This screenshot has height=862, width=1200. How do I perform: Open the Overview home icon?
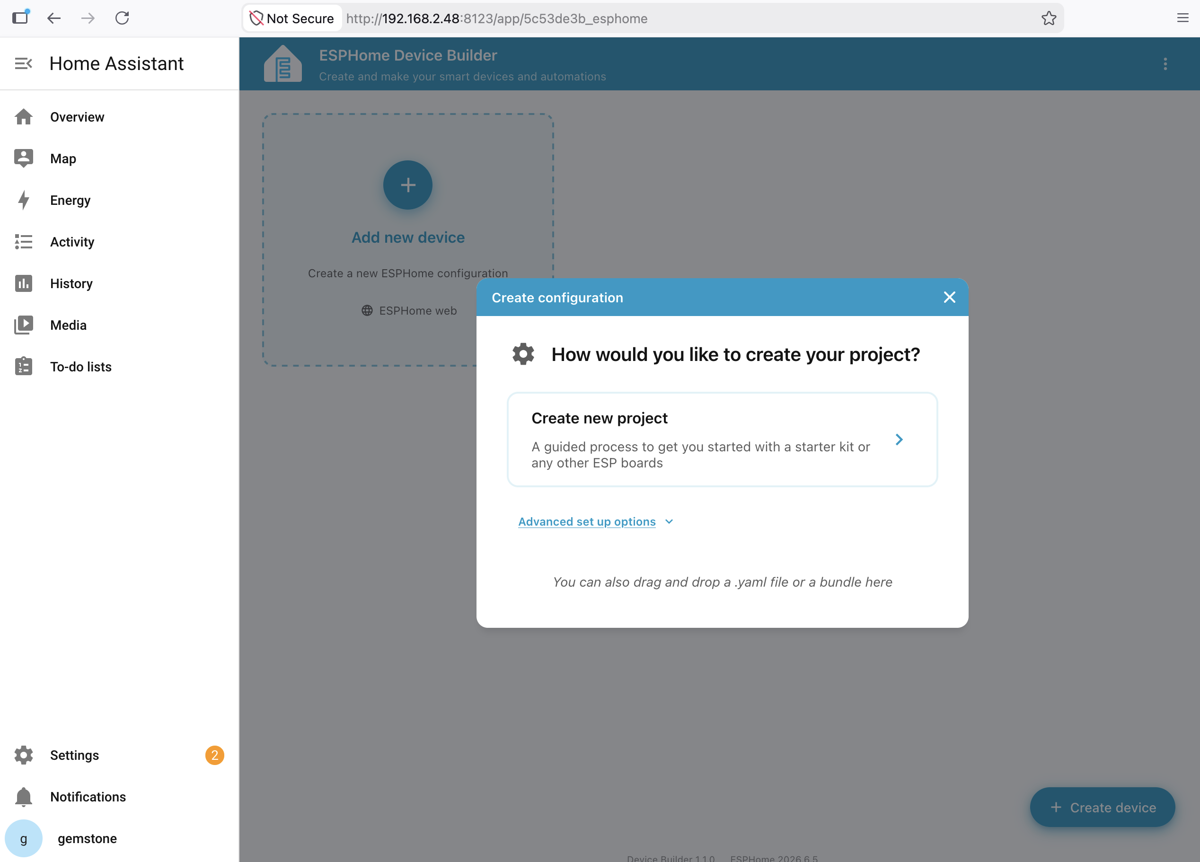(x=23, y=117)
